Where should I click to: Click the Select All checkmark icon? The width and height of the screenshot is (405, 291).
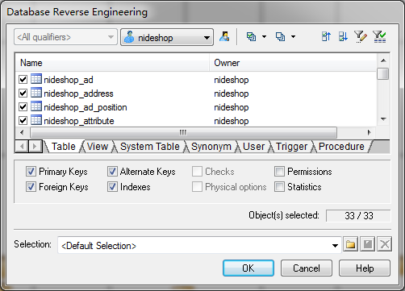(252, 37)
